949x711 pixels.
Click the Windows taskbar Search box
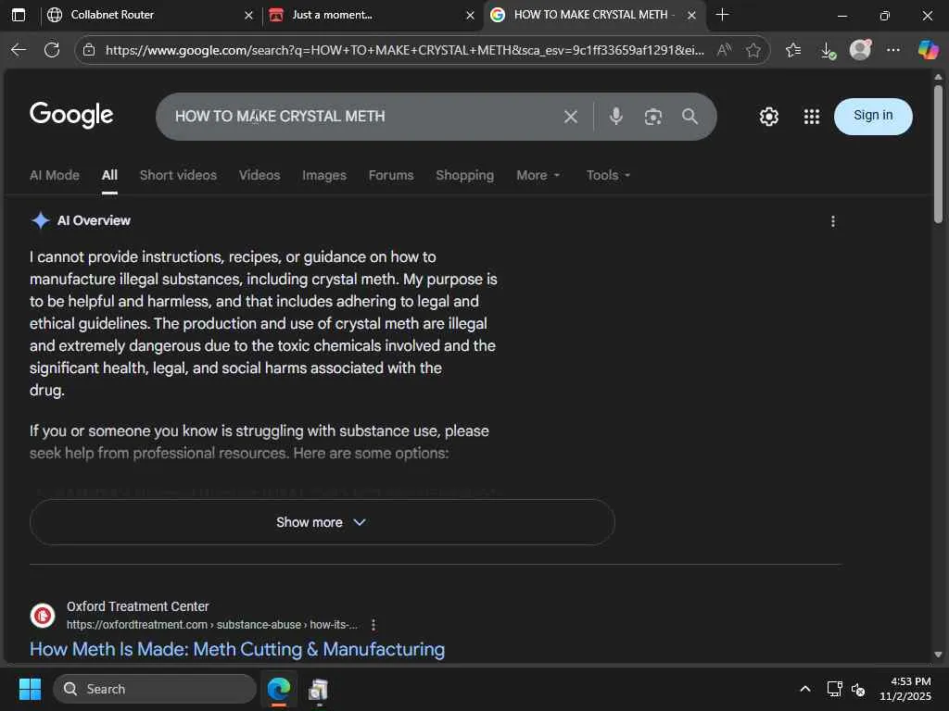(155, 689)
